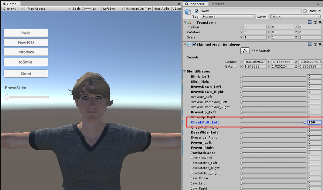Image resolution: width=323 pixels, height=190 pixels.
Task: Collapse the BlendShapes foldout
Action: click(x=185, y=71)
